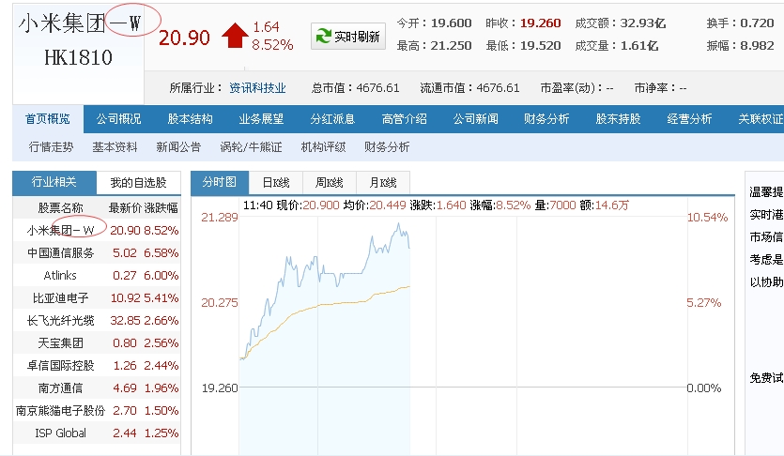Go to the 新闻公告 sub-navigation link

pyautogui.click(x=178, y=146)
